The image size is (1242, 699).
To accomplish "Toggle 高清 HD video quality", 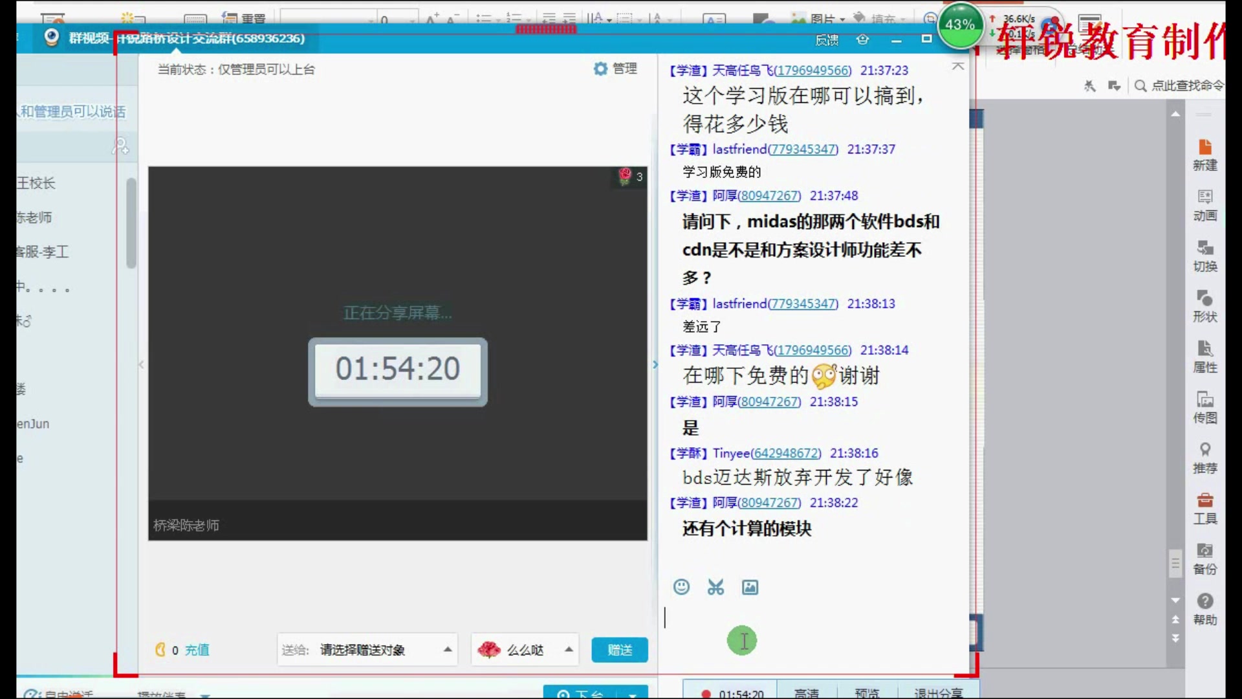I will coord(807,692).
